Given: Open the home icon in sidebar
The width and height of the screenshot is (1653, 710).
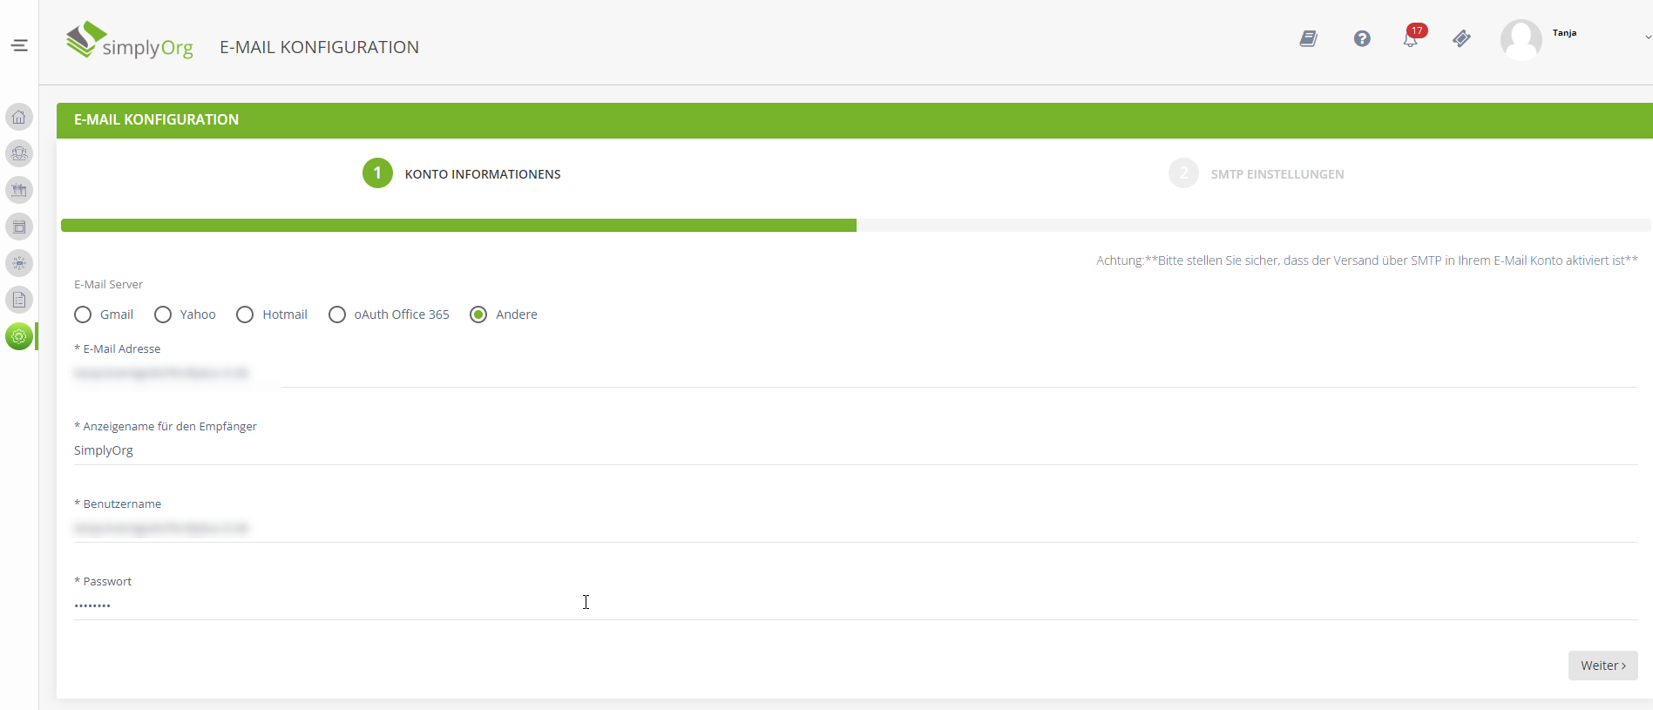Looking at the screenshot, I should coord(19,117).
